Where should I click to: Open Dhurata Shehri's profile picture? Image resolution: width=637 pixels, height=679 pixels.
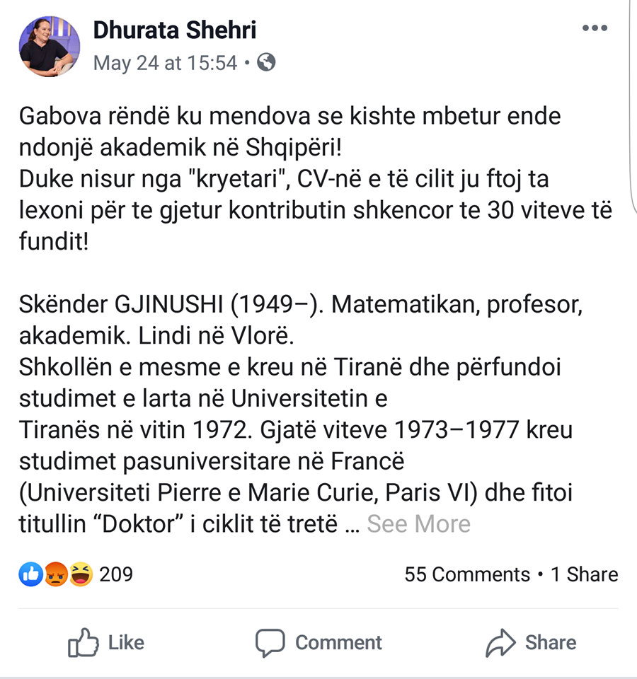[50, 47]
